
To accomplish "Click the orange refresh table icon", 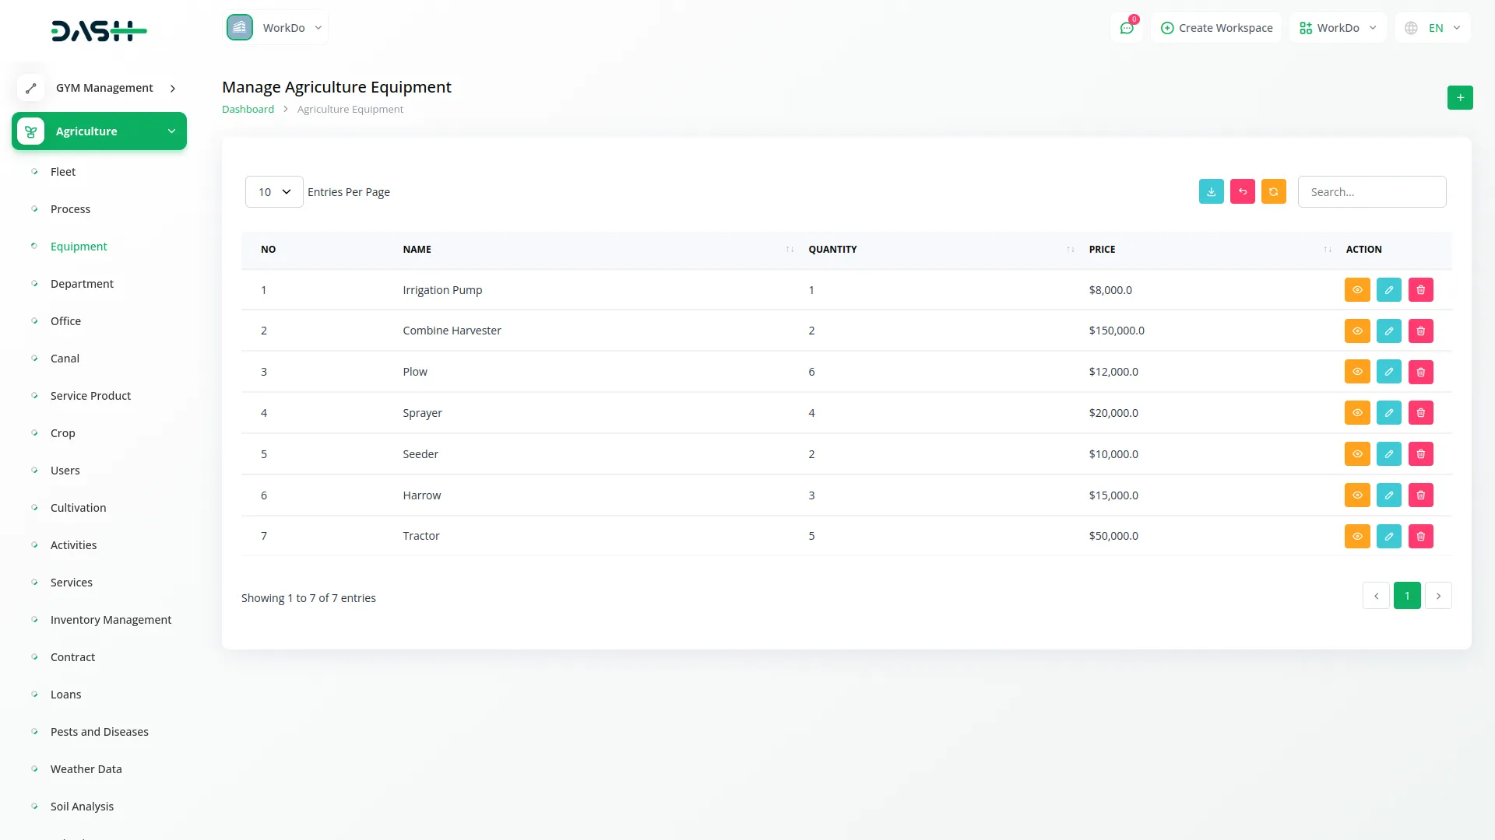I will [1273, 192].
